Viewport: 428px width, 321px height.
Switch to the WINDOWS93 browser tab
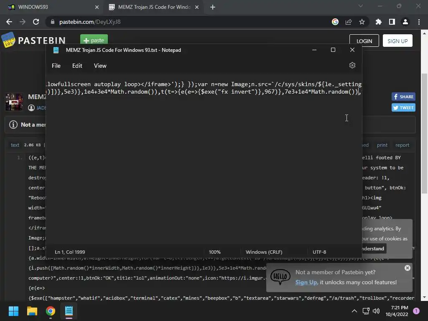click(x=52, y=7)
